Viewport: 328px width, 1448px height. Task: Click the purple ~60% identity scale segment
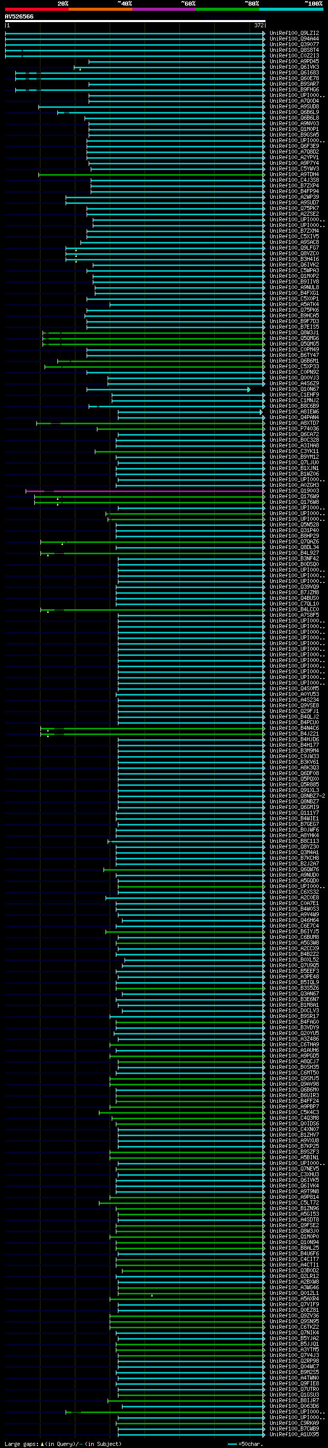point(163,9)
